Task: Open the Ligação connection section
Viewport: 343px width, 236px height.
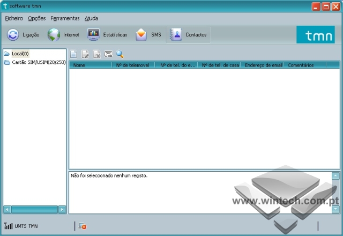Action: click(23, 34)
